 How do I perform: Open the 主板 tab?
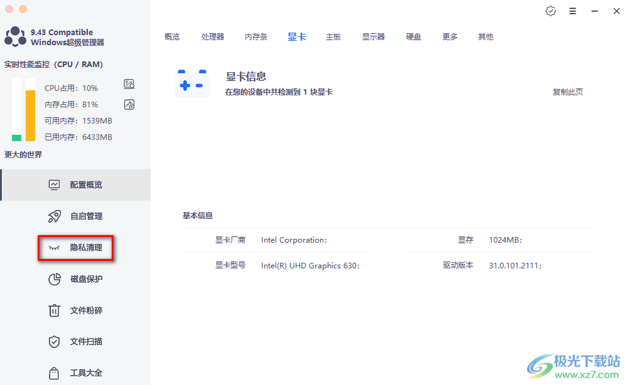[333, 37]
